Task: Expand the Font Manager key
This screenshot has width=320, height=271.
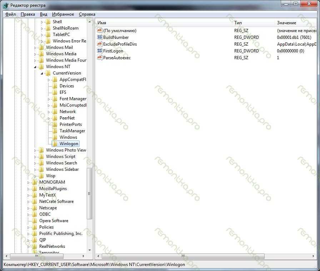Action: tap(49, 99)
